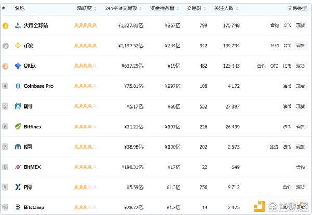Viewport: 312px width, 215px height.
Task: Click the activity rating icons for BitMEX
Action: tap(85, 167)
